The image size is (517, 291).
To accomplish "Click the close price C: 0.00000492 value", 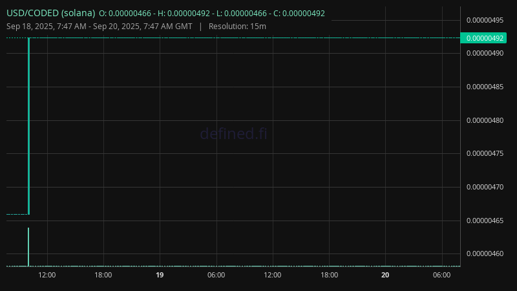I will 299,14.
